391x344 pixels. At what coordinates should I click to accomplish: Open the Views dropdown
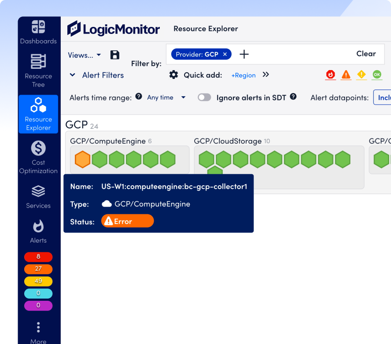click(x=84, y=55)
